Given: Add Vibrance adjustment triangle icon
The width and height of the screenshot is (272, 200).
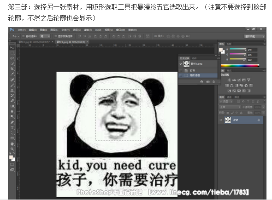Looking at the screenshot, I should click(249, 80).
